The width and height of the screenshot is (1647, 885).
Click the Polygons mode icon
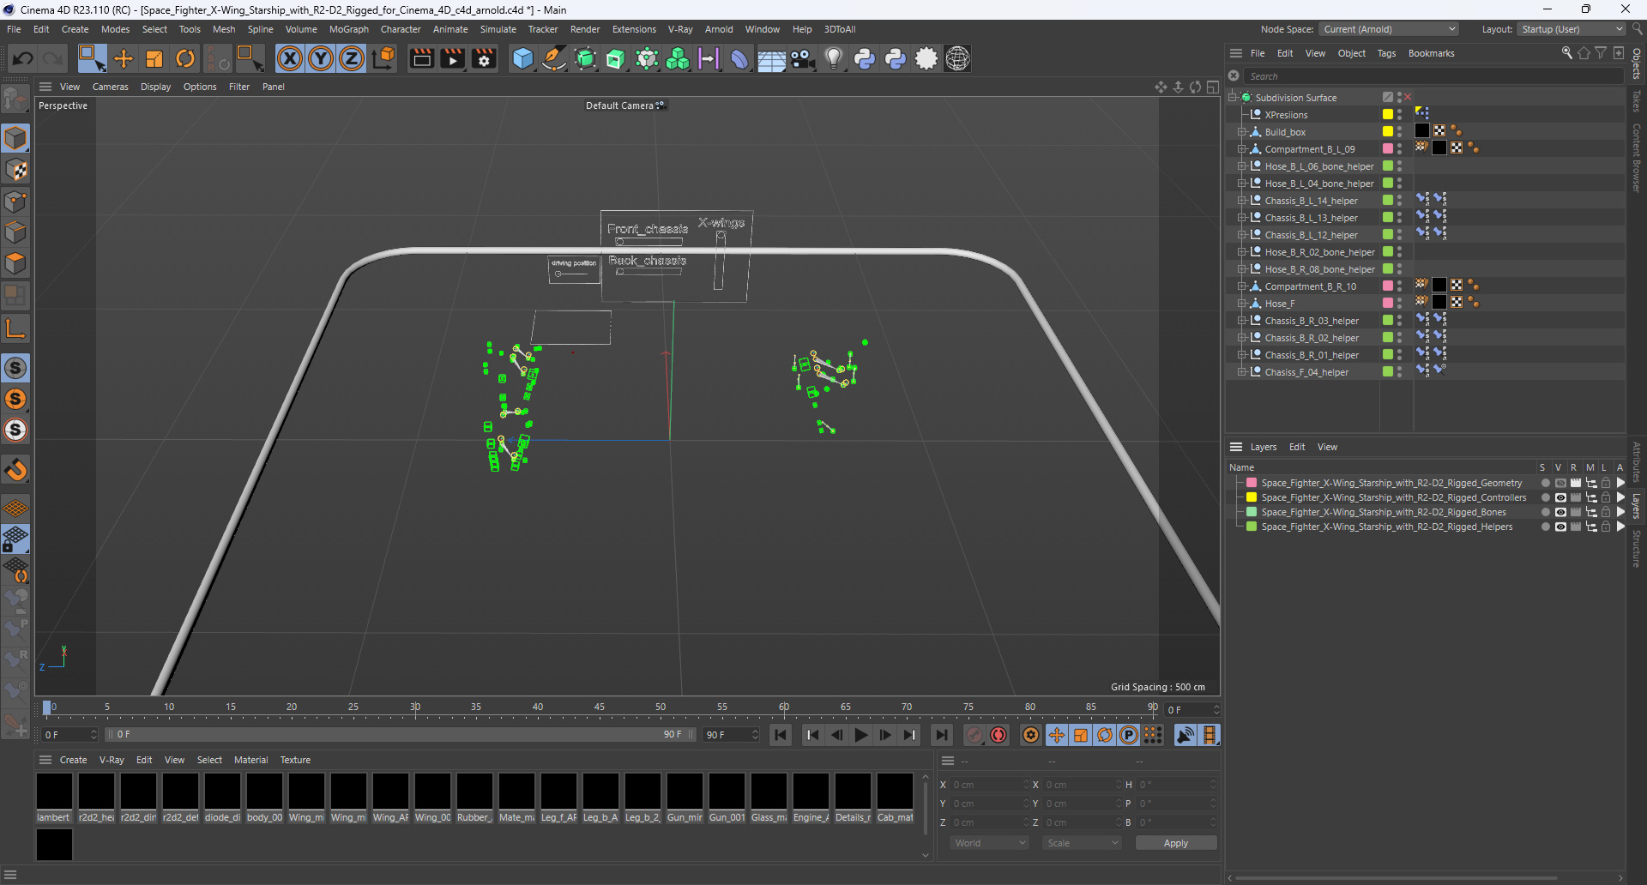pyautogui.click(x=15, y=263)
